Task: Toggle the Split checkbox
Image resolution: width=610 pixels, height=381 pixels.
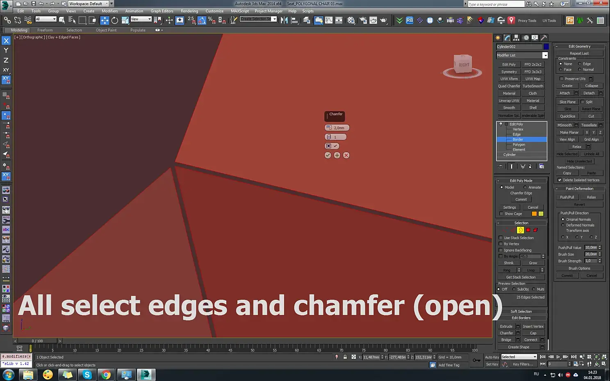Action: [583, 102]
